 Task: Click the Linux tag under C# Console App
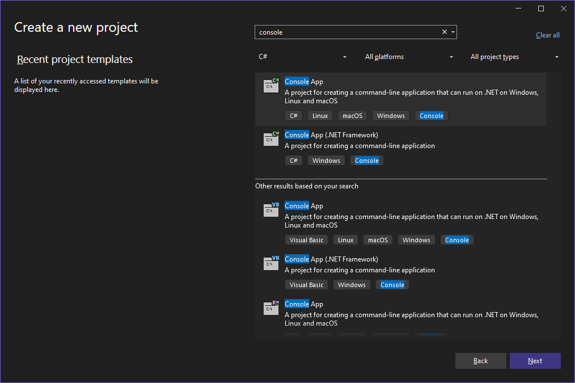[x=320, y=116]
